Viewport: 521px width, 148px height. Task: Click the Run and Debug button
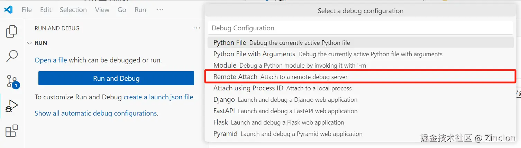[x=116, y=78]
